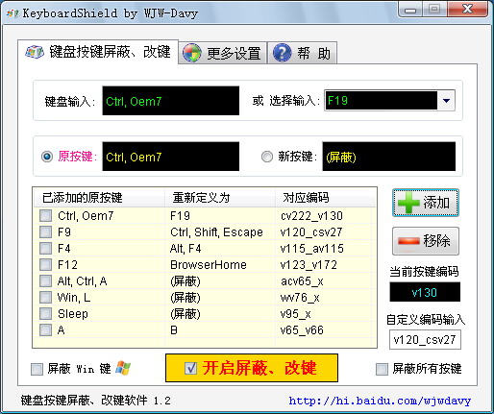Click the 自定义编码输入 field v120_csv27

[425, 339]
